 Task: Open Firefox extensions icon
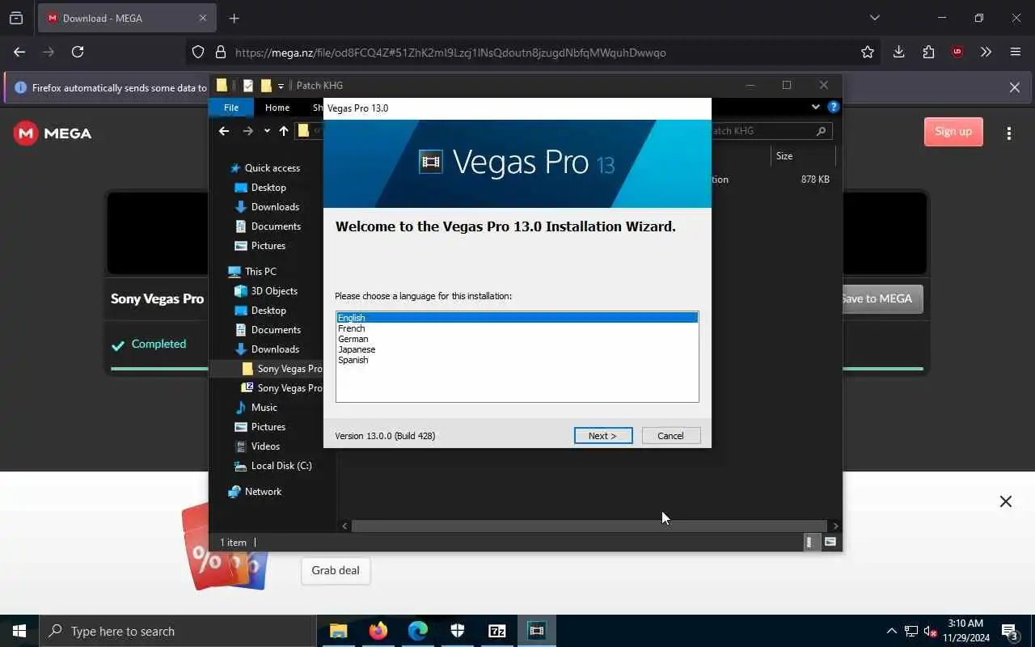tap(928, 52)
